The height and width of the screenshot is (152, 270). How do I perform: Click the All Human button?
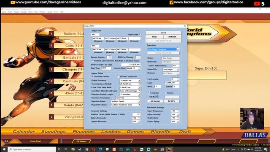(155, 101)
